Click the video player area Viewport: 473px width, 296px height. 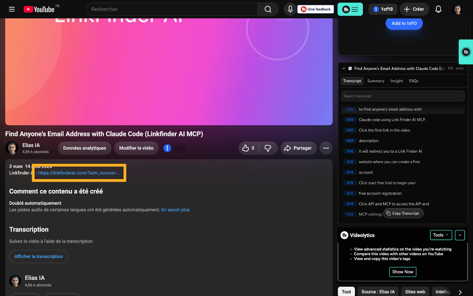coord(169,72)
